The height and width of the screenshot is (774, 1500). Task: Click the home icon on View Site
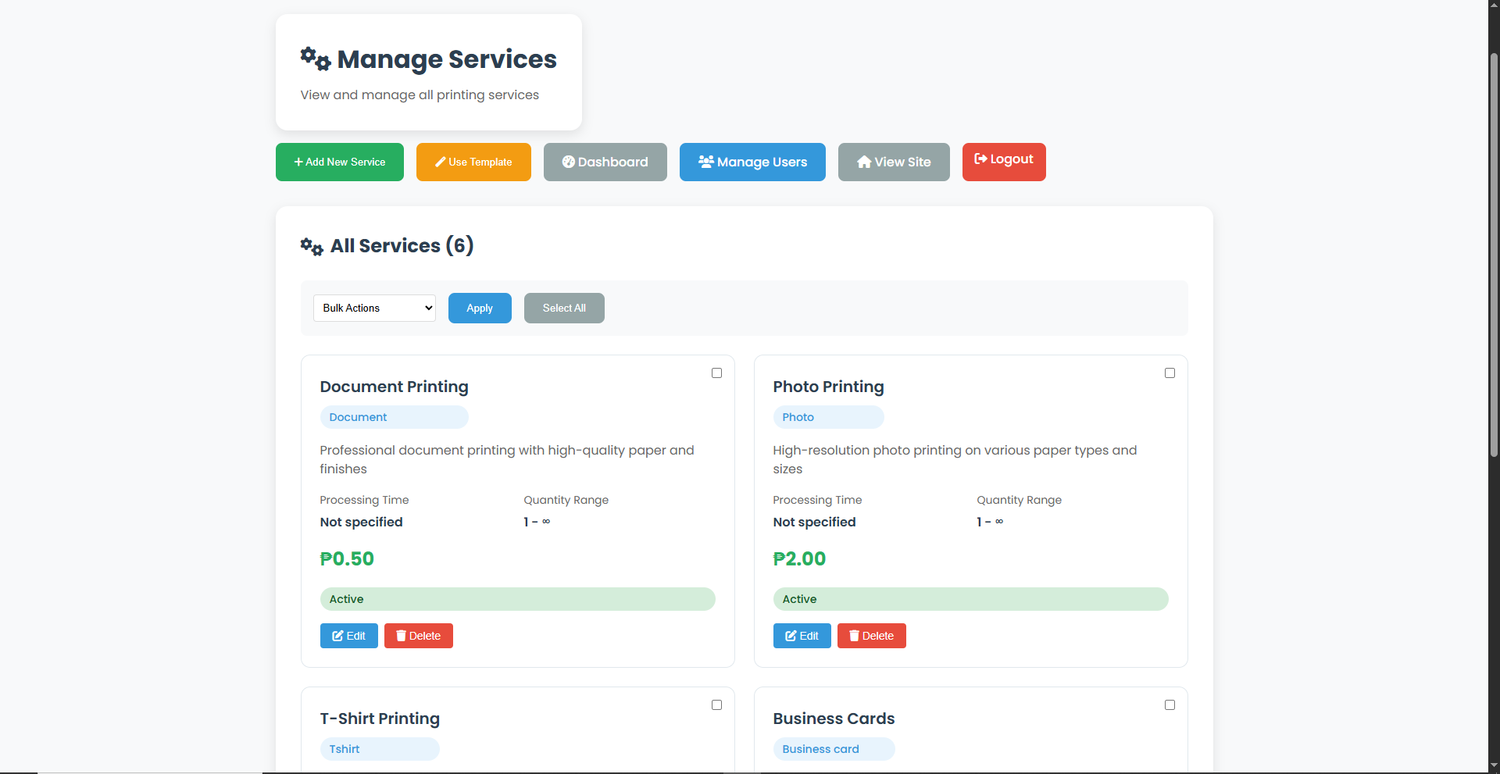[x=864, y=162]
